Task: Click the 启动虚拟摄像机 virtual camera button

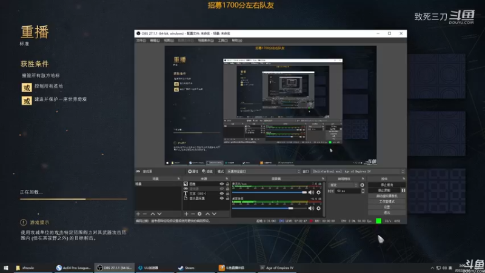Action: 387,196
